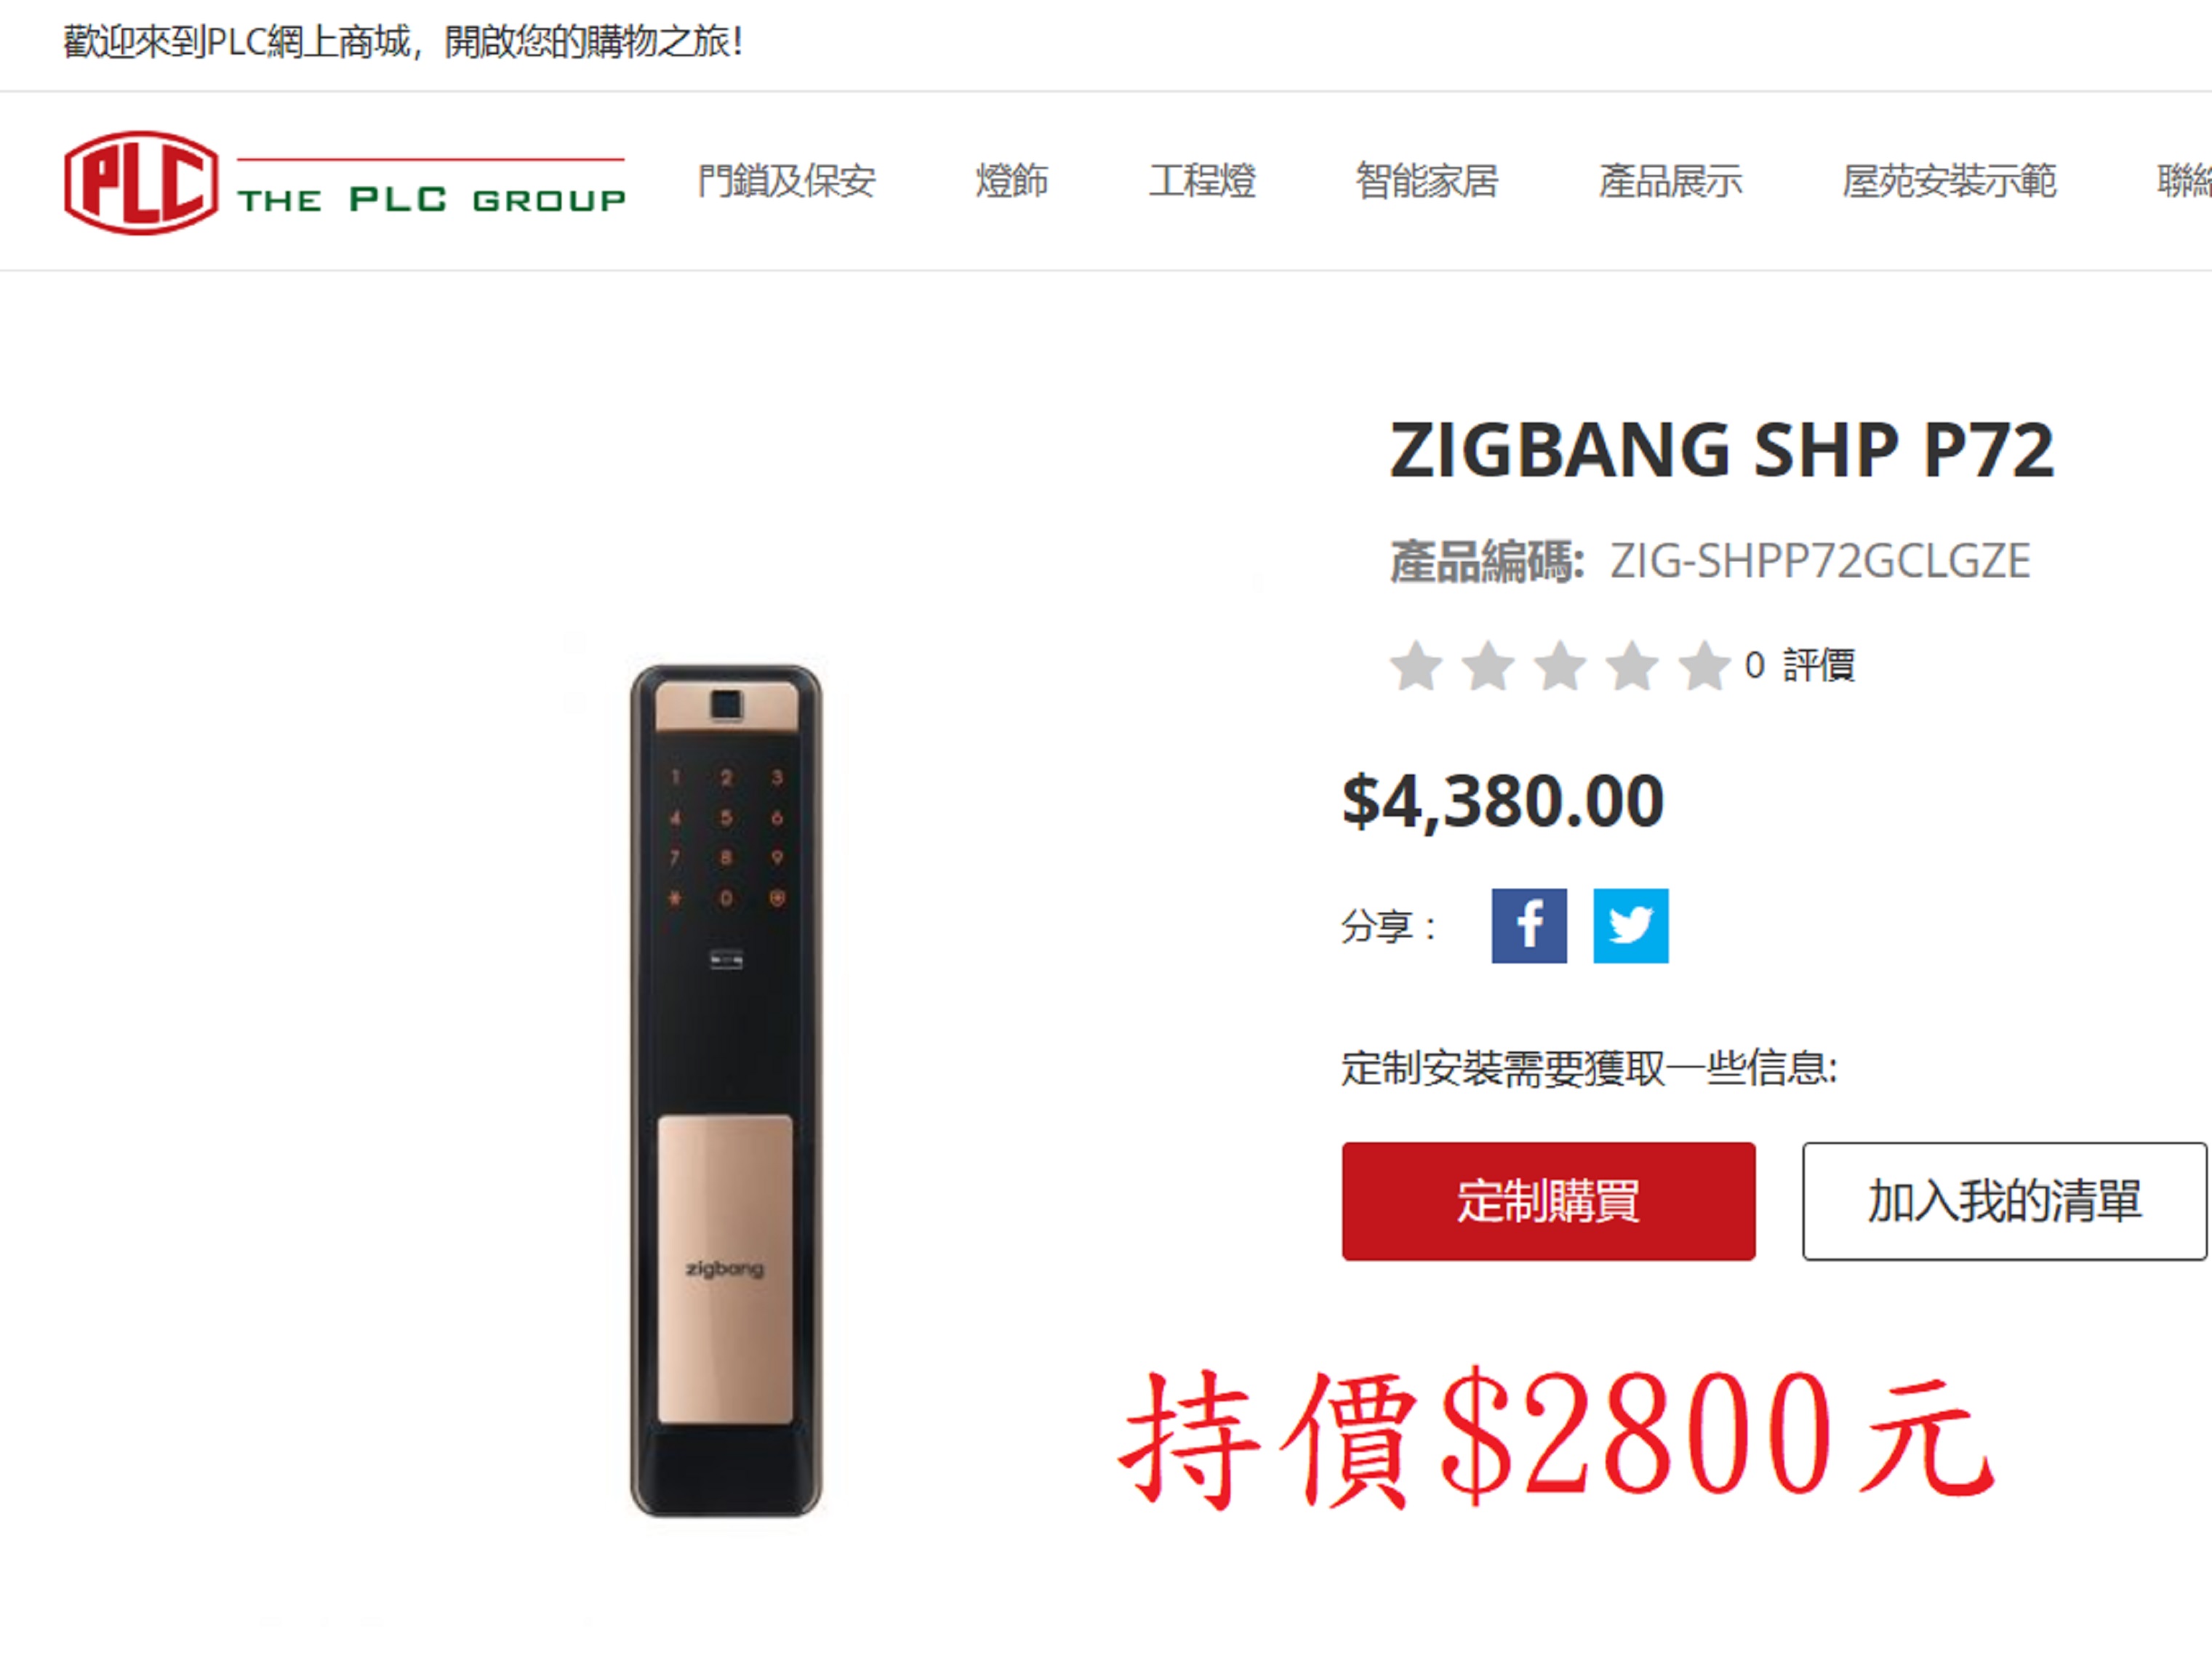Viewport: 2212px width, 1671px height.
Task: Click the Zigbang door lock product image
Action: (x=726, y=1091)
